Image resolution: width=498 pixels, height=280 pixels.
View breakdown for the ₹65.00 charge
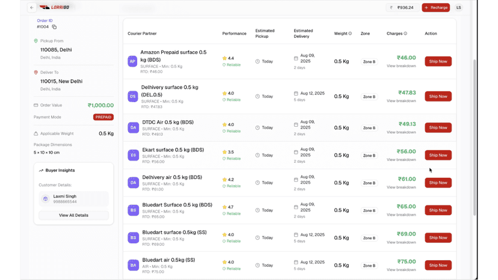point(401,215)
